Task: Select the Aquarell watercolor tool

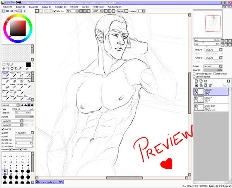Action: tap(27, 75)
